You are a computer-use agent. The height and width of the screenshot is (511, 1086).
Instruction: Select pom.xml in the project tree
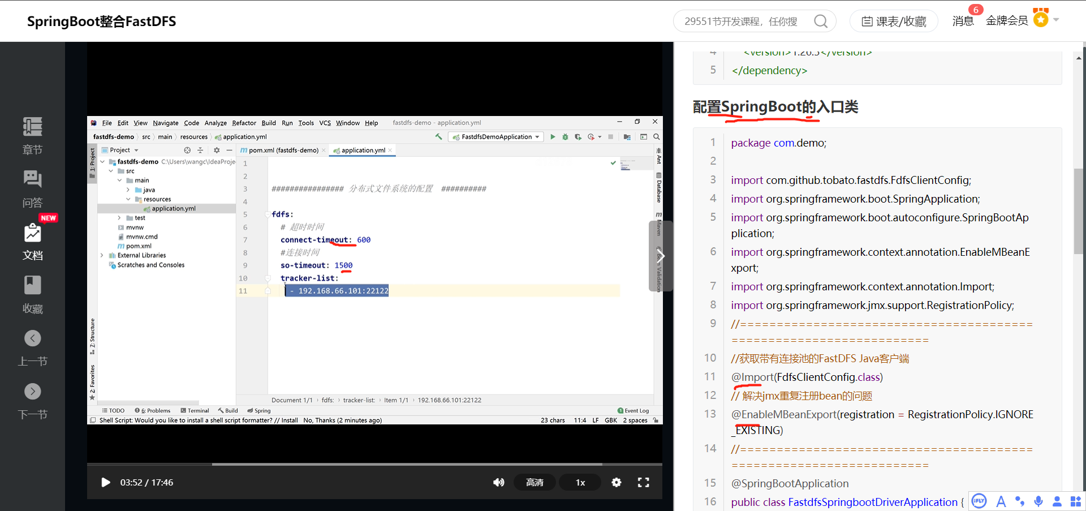(135, 246)
